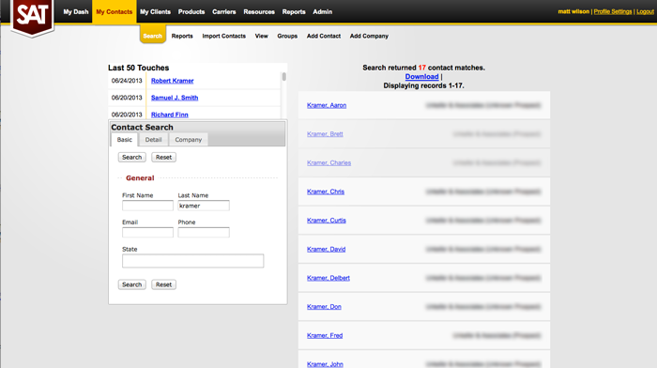Click Add Contact
657x368 pixels.
tap(324, 36)
